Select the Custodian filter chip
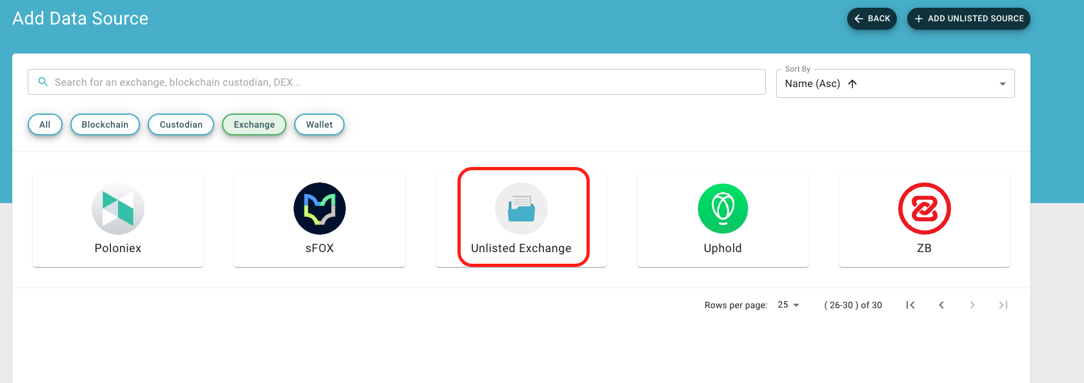This screenshot has height=383, width=1084. pos(181,124)
